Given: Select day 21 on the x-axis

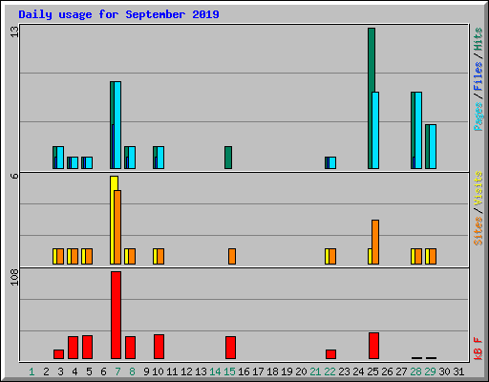Looking at the screenshot, I should pyautogui.click(x=315, y=371).
